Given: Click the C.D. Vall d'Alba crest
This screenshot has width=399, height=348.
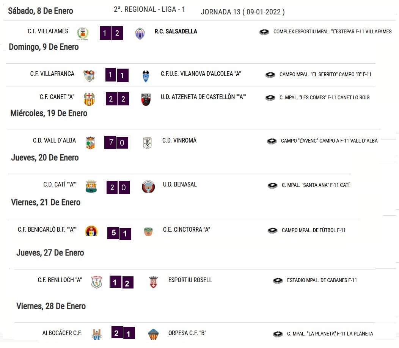Looking at the screenshot, I should (x=90, y=143).
